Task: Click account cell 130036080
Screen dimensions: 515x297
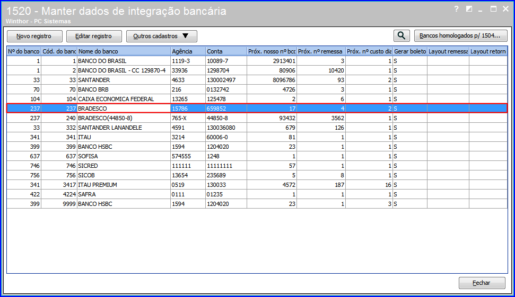Action: click(226, 128)
